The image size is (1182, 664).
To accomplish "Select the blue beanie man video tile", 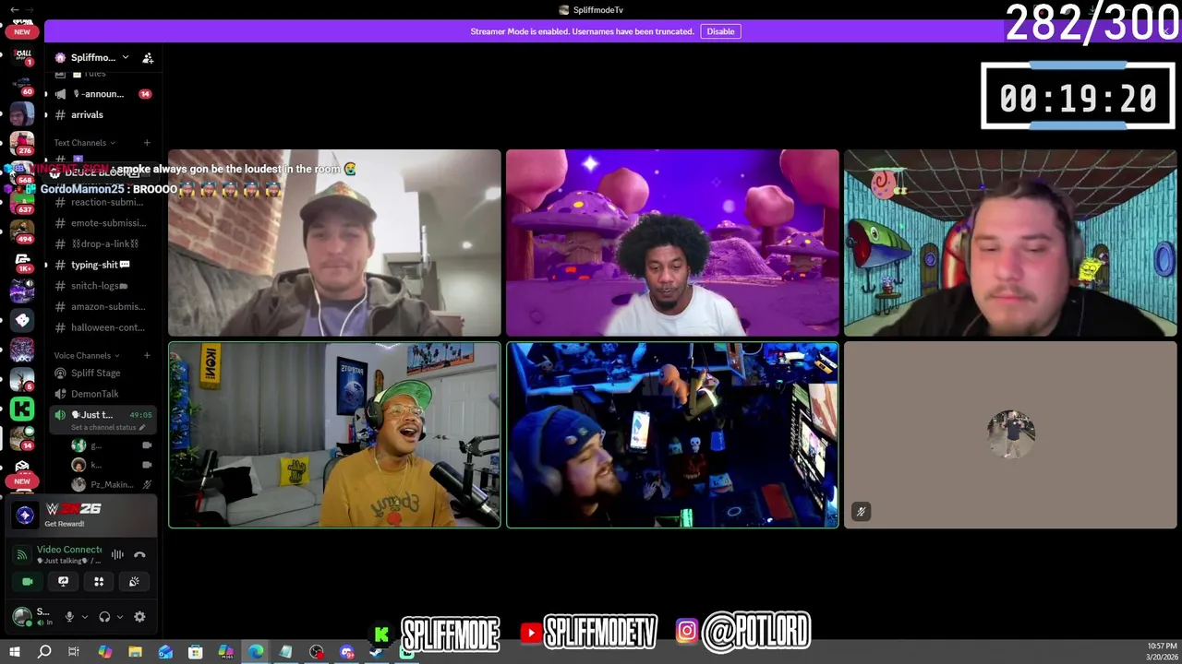I will click(x=672, y=435).
